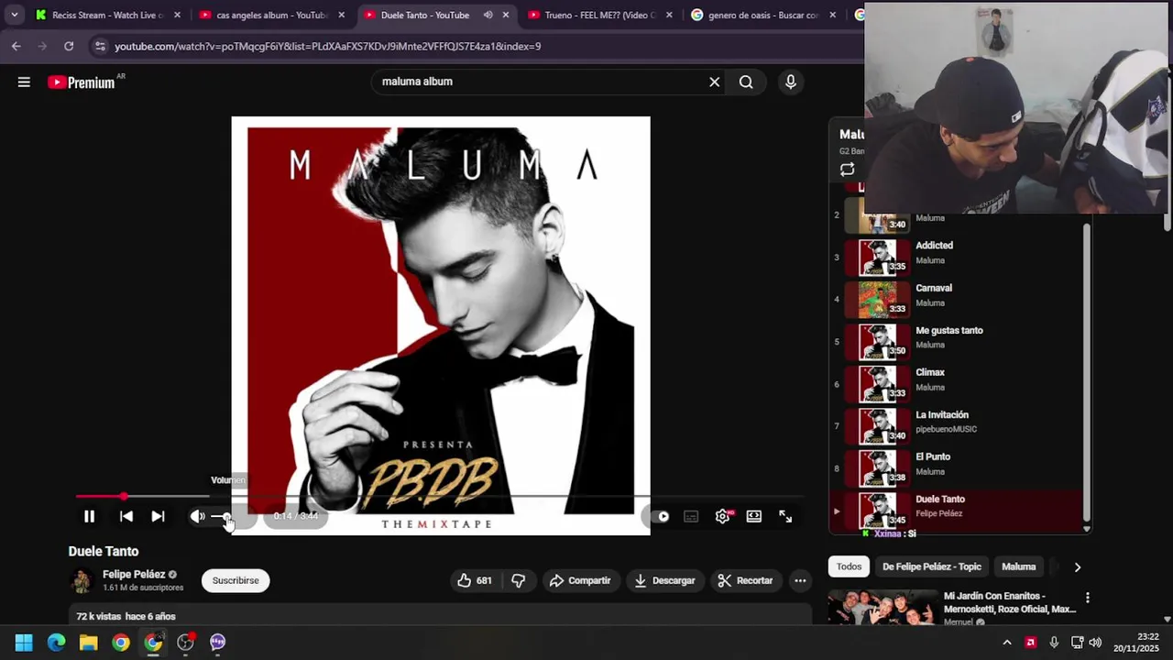The height and width of the screenshot is (660, 1173).
Task: Toggle the subtitles button in player
Action: pos(691,517)
